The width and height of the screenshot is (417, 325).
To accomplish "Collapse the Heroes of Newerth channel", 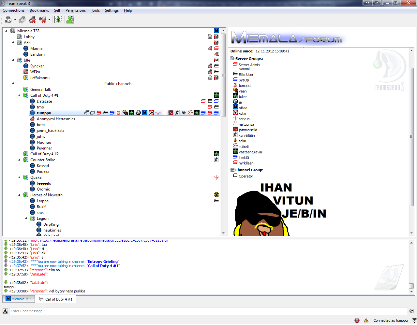I will [x=19, y=195].
